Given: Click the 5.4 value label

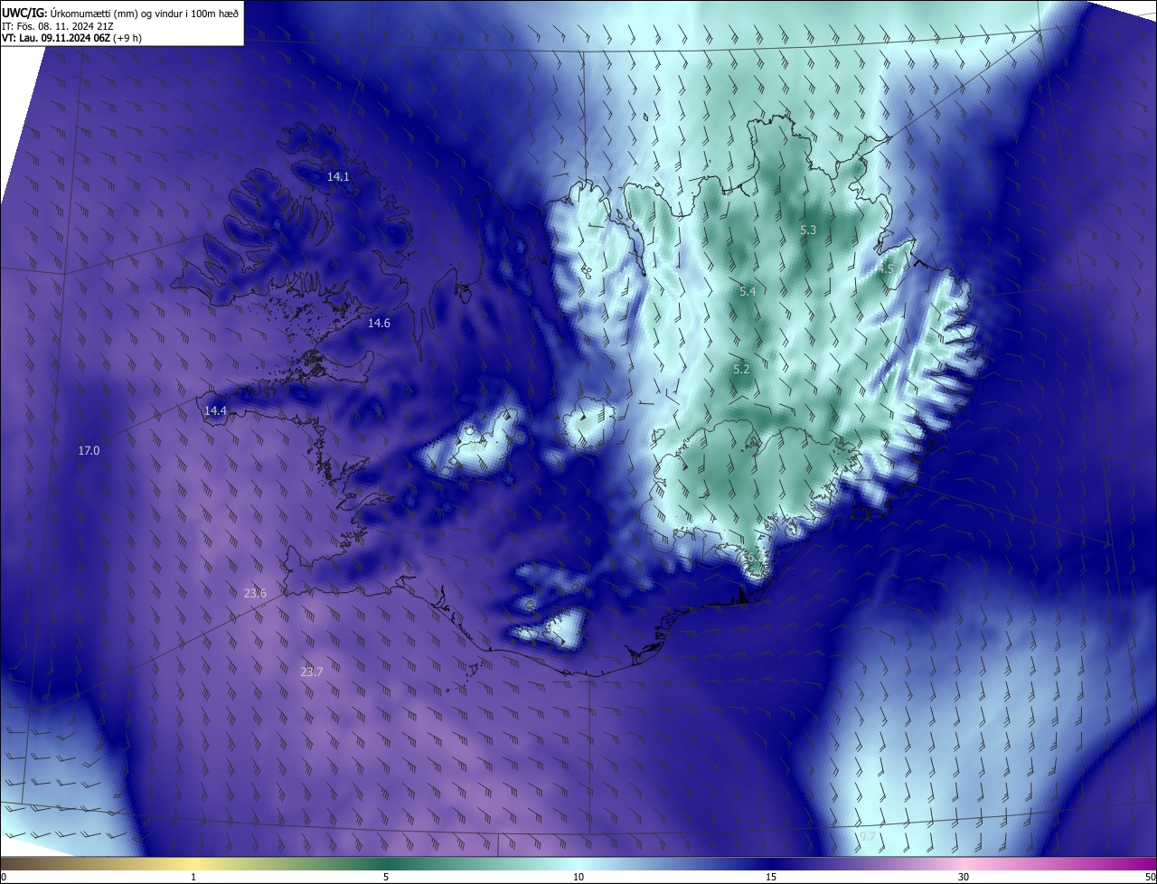Looking at the screenshot, I should [748, 291].
